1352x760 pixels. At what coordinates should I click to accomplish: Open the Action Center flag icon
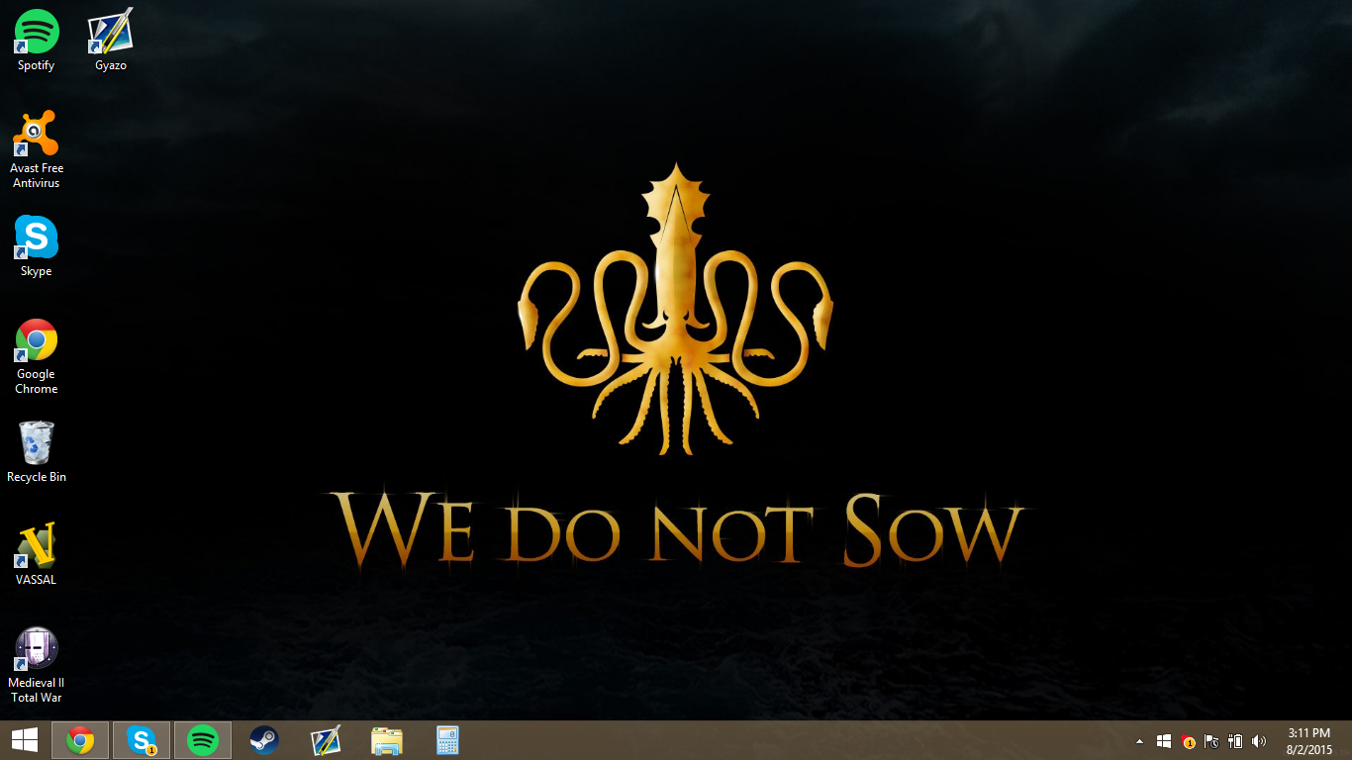[1211, 740]
